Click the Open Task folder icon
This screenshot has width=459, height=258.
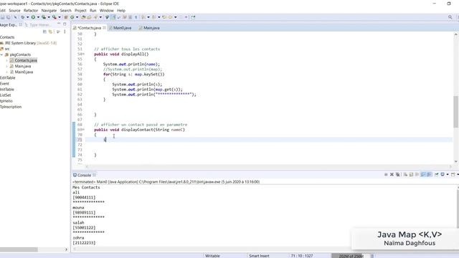89,17
